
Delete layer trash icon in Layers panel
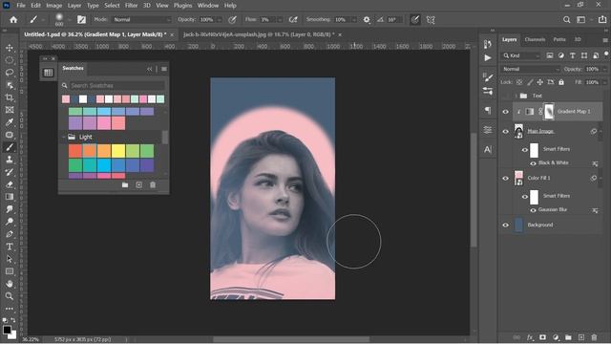click(594, 337)
